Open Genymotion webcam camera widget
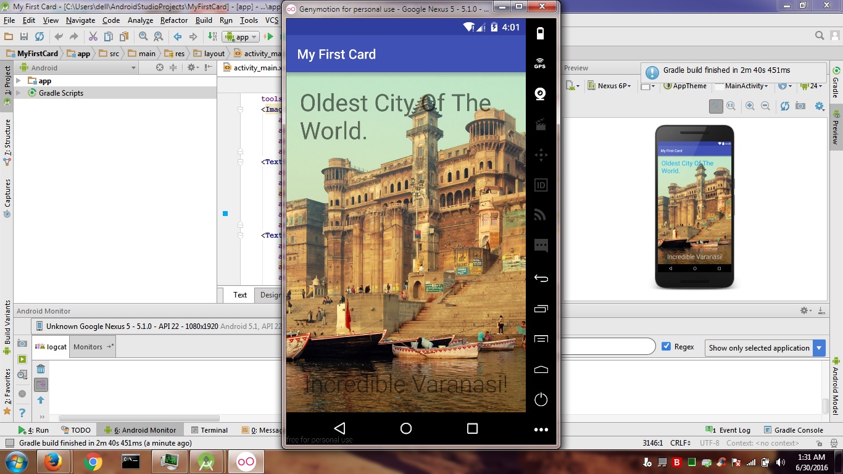The height and width of the screenshot is (474, 843). [541, 94]
